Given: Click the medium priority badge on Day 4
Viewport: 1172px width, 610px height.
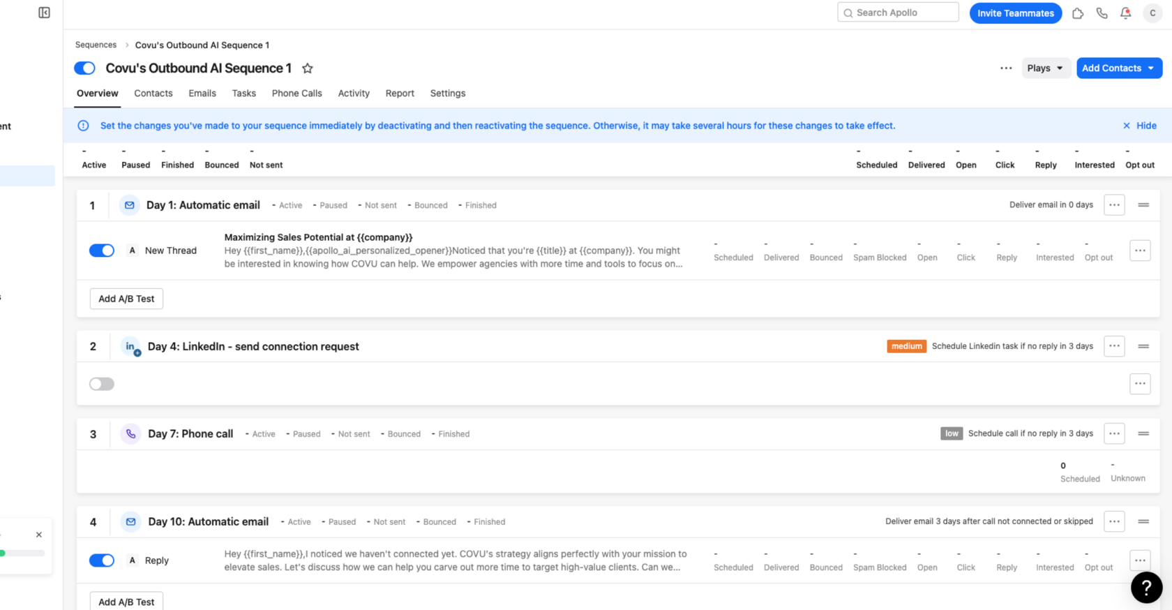Looking at the screenshot, I should coord(907,346).
